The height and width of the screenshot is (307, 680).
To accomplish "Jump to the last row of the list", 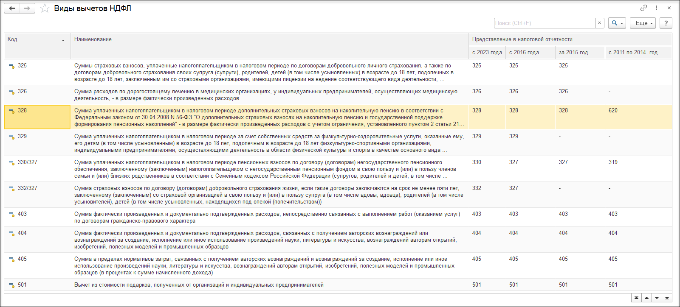I will [x=667, y=298].
